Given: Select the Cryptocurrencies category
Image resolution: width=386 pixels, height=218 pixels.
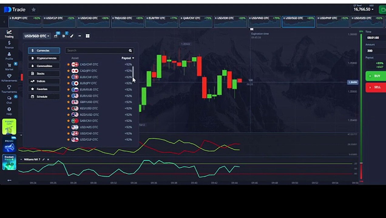Looking at the screenshot, I should [x=44, y=58].
